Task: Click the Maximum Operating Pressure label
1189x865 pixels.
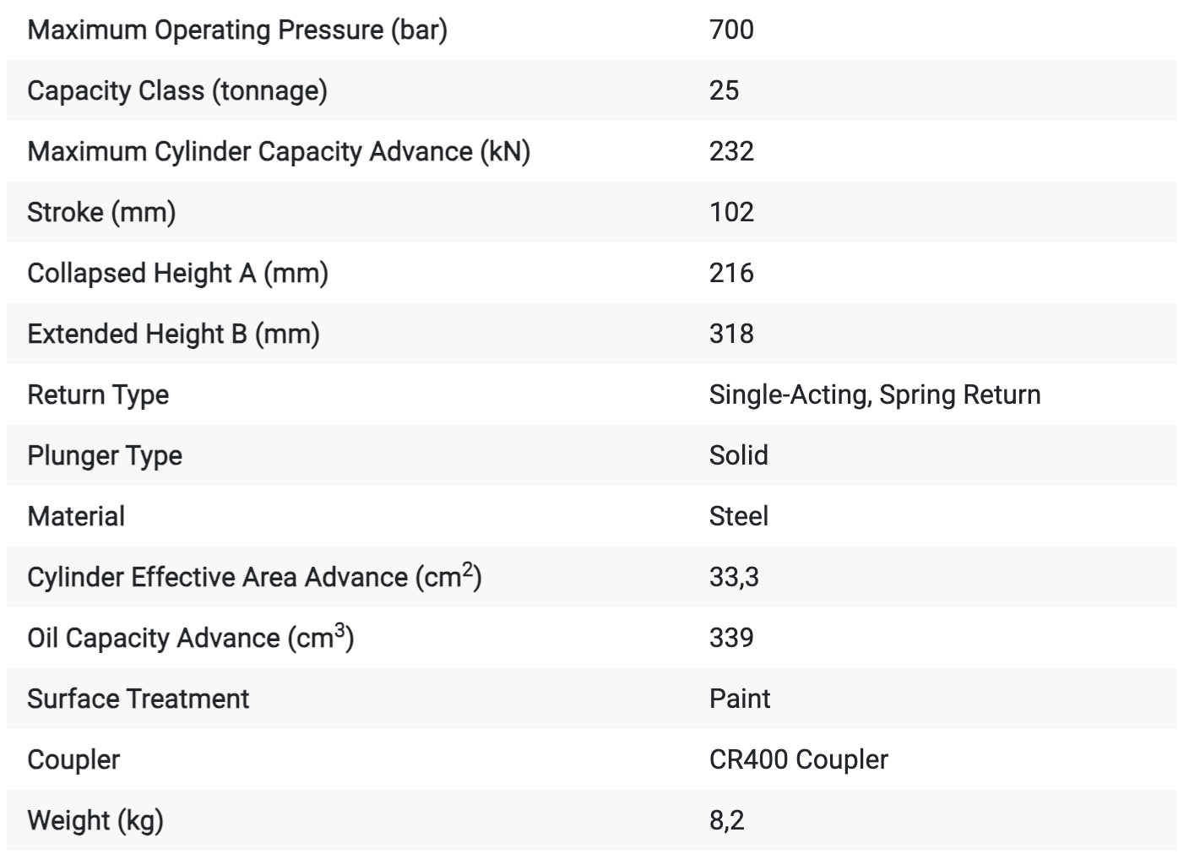Action: tap(237, 30)
